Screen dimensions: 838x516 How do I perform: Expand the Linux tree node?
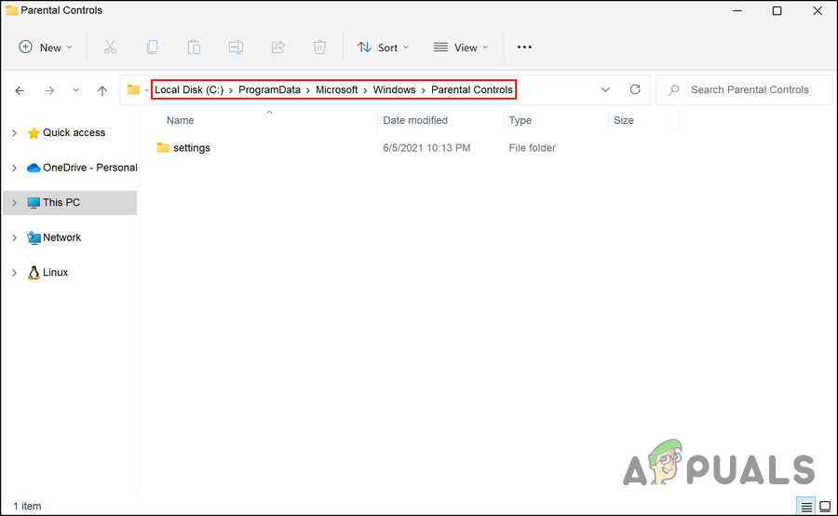pyautogui.click(x=14, y=273)
